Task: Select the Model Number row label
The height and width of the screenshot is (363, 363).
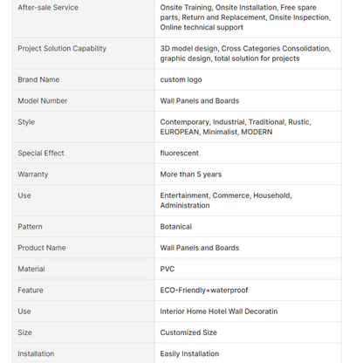Action: (43, 101)
